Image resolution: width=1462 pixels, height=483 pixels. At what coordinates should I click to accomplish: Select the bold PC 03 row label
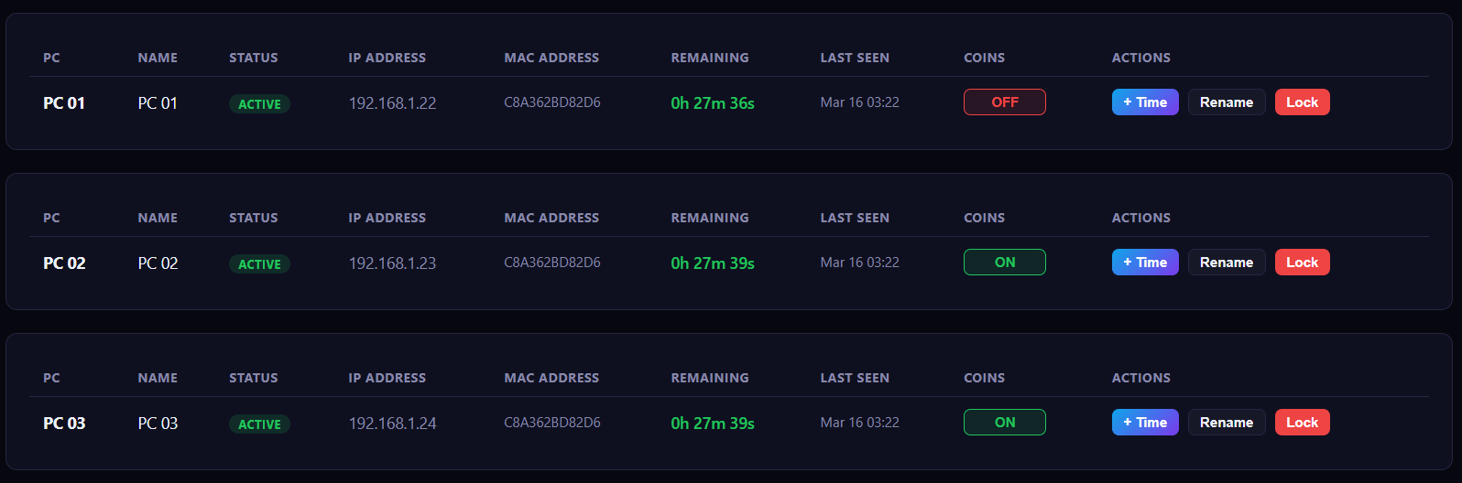click(64, 424)
